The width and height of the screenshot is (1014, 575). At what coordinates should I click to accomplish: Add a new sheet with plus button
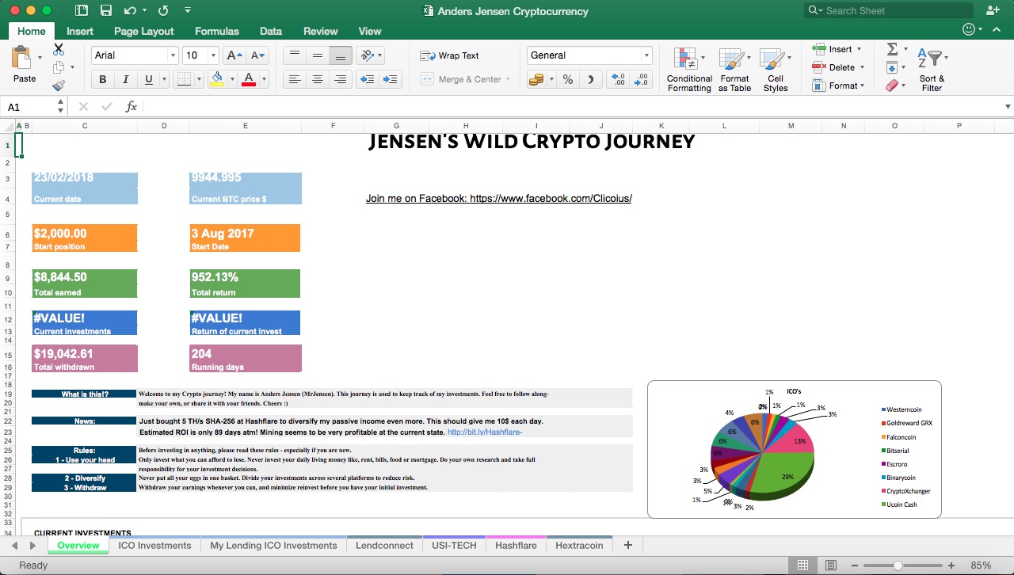(x=628, y=545)
